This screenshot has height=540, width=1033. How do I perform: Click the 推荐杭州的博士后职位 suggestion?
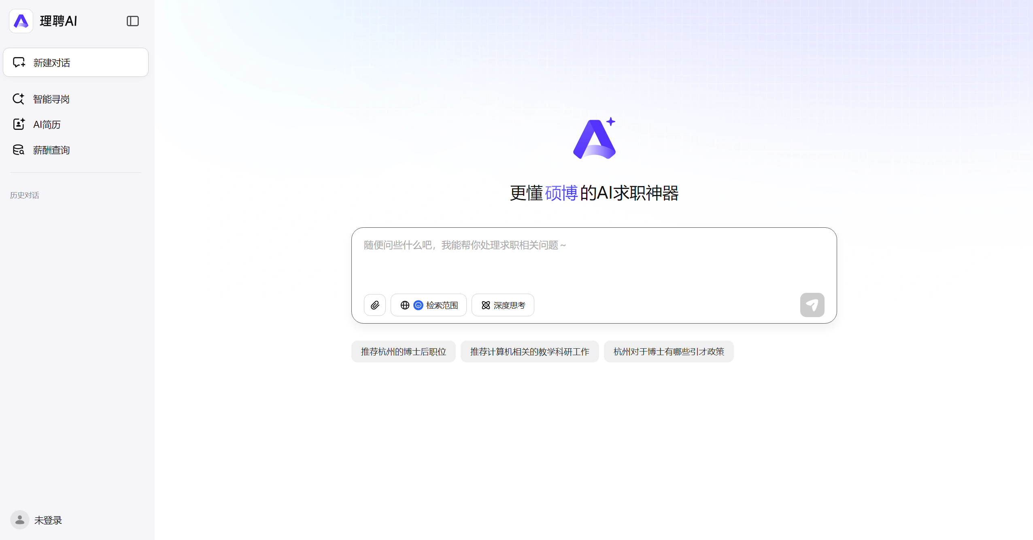click(x=403, y=351)
